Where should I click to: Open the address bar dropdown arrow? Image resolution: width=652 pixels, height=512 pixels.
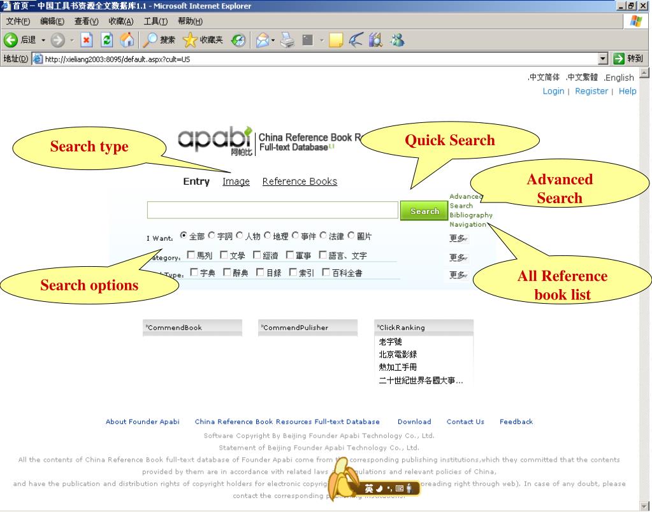tap(604, 59)
